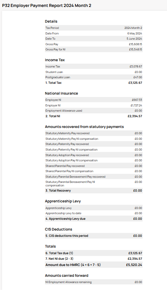Viewport: 167px width, 290px height.
Task: Click Shared Parental Pay recovered row
Action: pyautogui.click(x=93, y=166)
